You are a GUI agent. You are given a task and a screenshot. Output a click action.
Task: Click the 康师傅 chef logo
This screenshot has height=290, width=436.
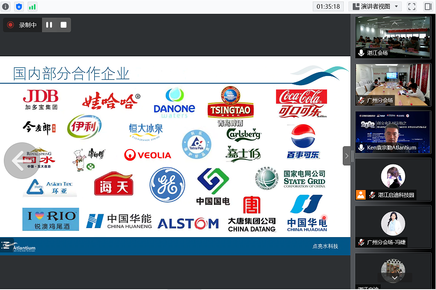88,160
